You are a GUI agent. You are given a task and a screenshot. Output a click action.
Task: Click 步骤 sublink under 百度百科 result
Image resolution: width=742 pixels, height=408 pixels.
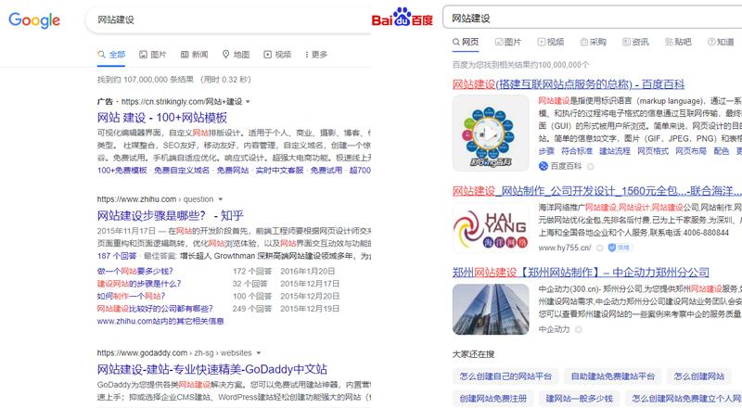546,151
